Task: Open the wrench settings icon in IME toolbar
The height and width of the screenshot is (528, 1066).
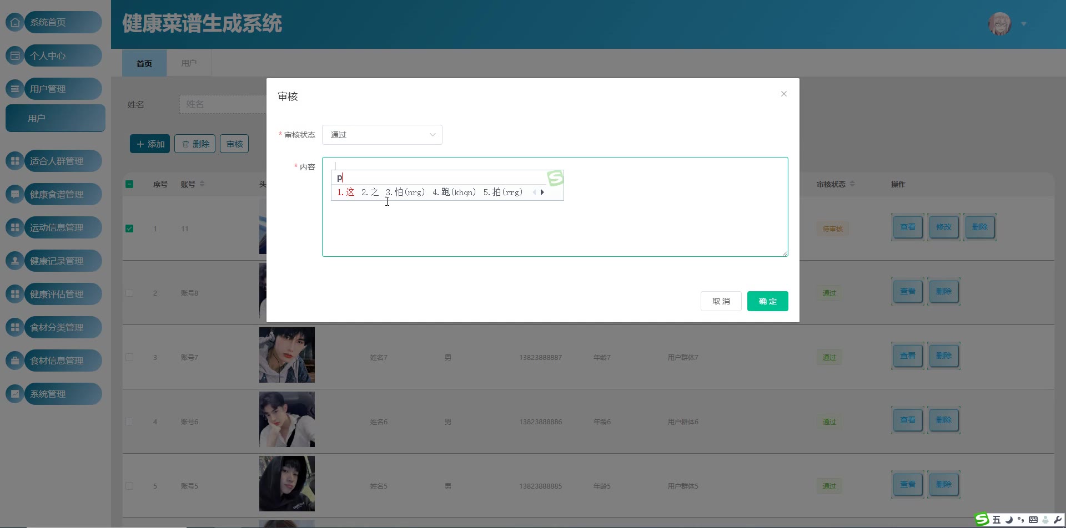Action: point(1058,520)
